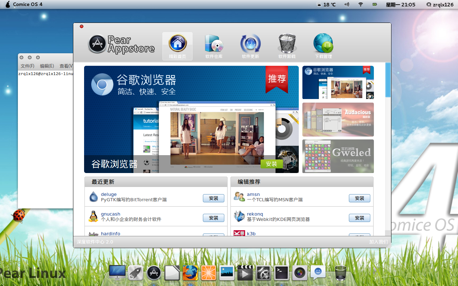
Task: Click the large Chrome browser banner screenshot
Action: point(191,119)
